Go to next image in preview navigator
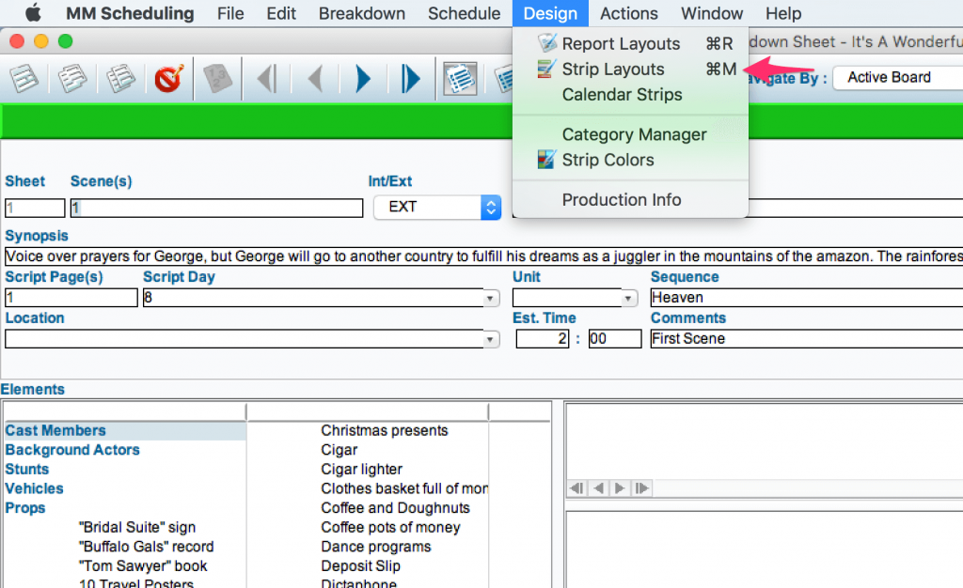The height and width of the screenshot is (588, 963). coord(620,488)
